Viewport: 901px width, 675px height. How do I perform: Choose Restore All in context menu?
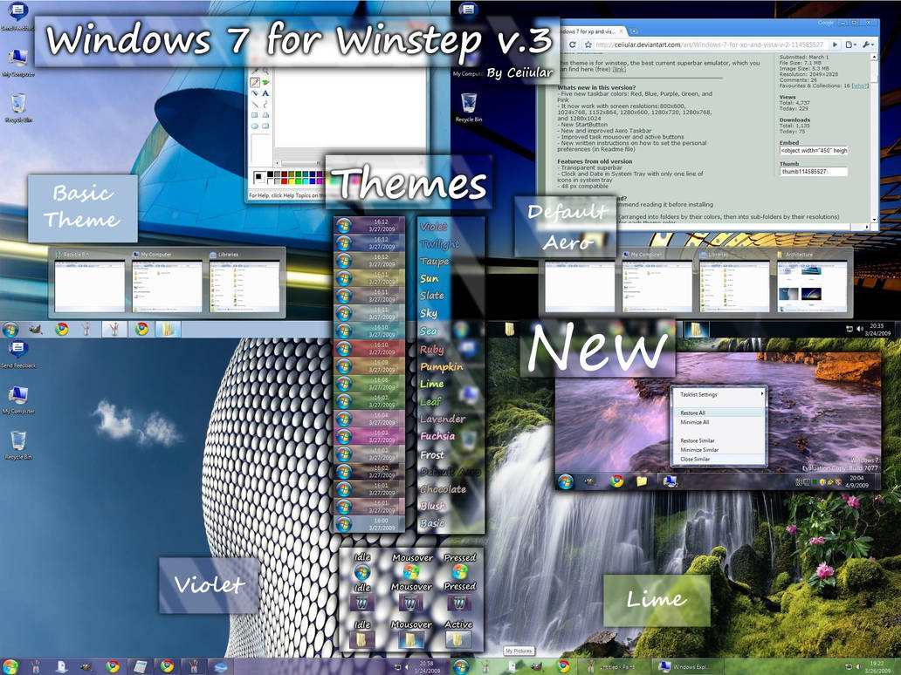[x=719, y=412]
